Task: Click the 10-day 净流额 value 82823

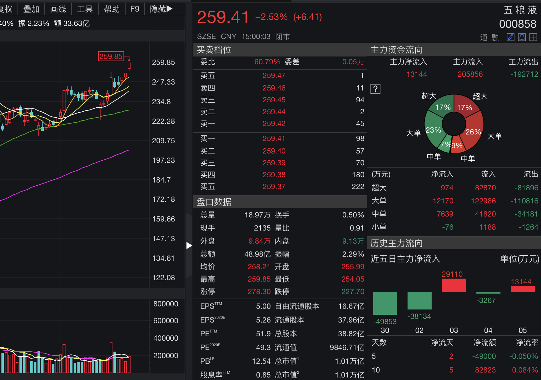Action: tap(485, 370)
